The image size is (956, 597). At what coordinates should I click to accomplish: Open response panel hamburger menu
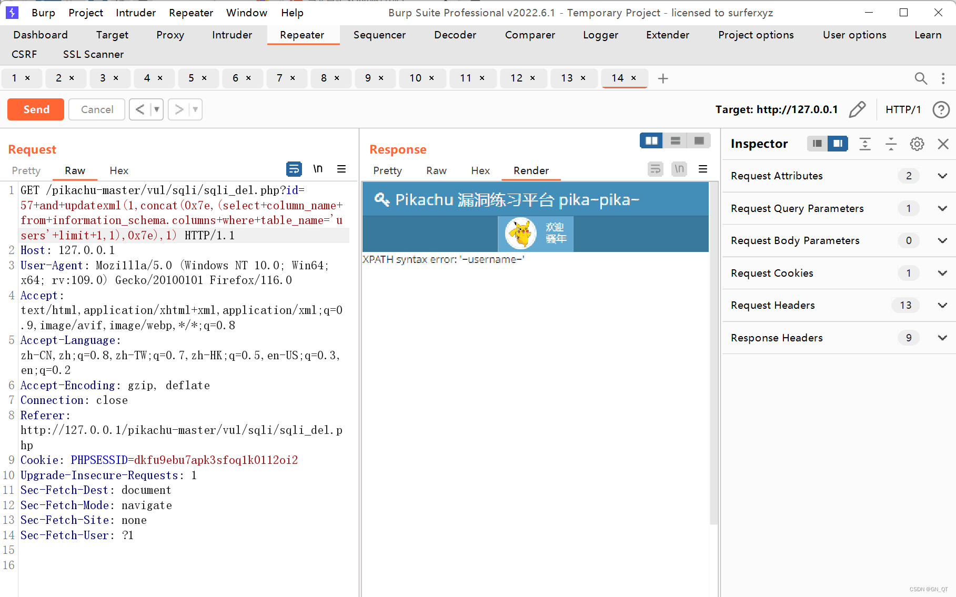pyautogui.click(x=703, y=169)
